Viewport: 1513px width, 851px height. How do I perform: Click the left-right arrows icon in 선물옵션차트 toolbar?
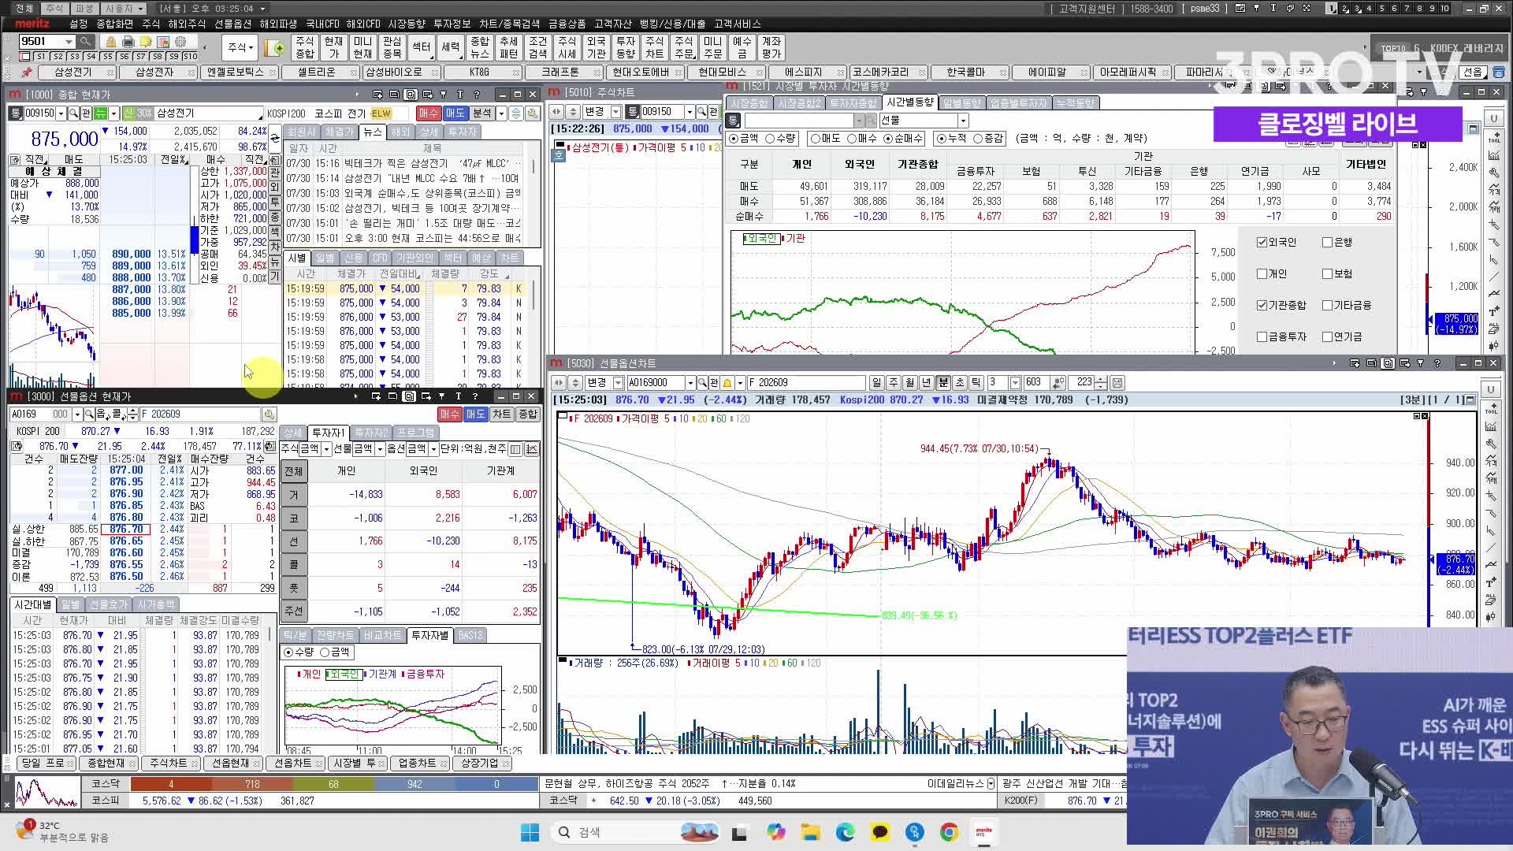click(559, 383)
